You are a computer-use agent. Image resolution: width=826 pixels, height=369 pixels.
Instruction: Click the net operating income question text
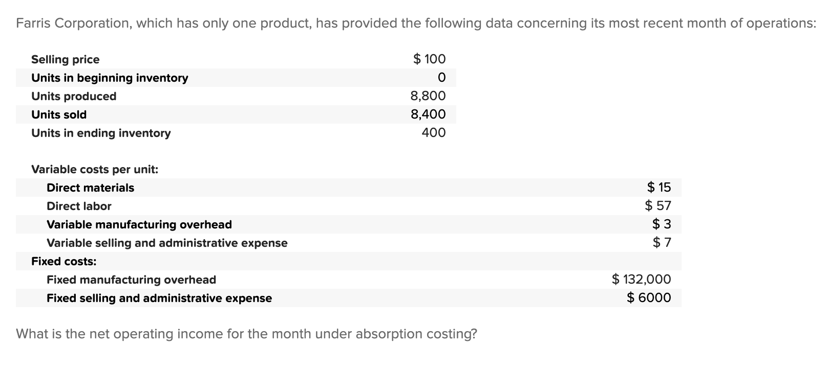(x=246, y=334)
